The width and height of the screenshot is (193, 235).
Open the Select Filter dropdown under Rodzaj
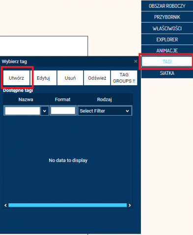[105, 111]
